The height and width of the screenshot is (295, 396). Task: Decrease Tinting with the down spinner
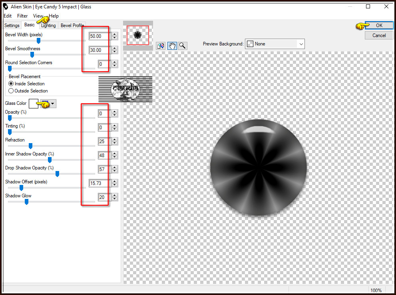[x=115, y=130]
